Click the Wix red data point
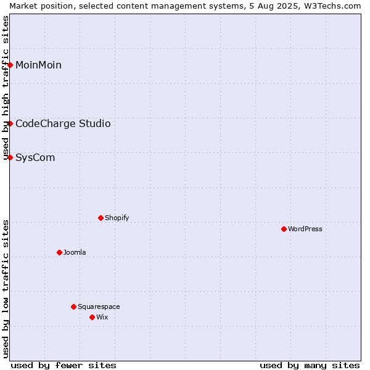370x370 pixels. [92, 317]
